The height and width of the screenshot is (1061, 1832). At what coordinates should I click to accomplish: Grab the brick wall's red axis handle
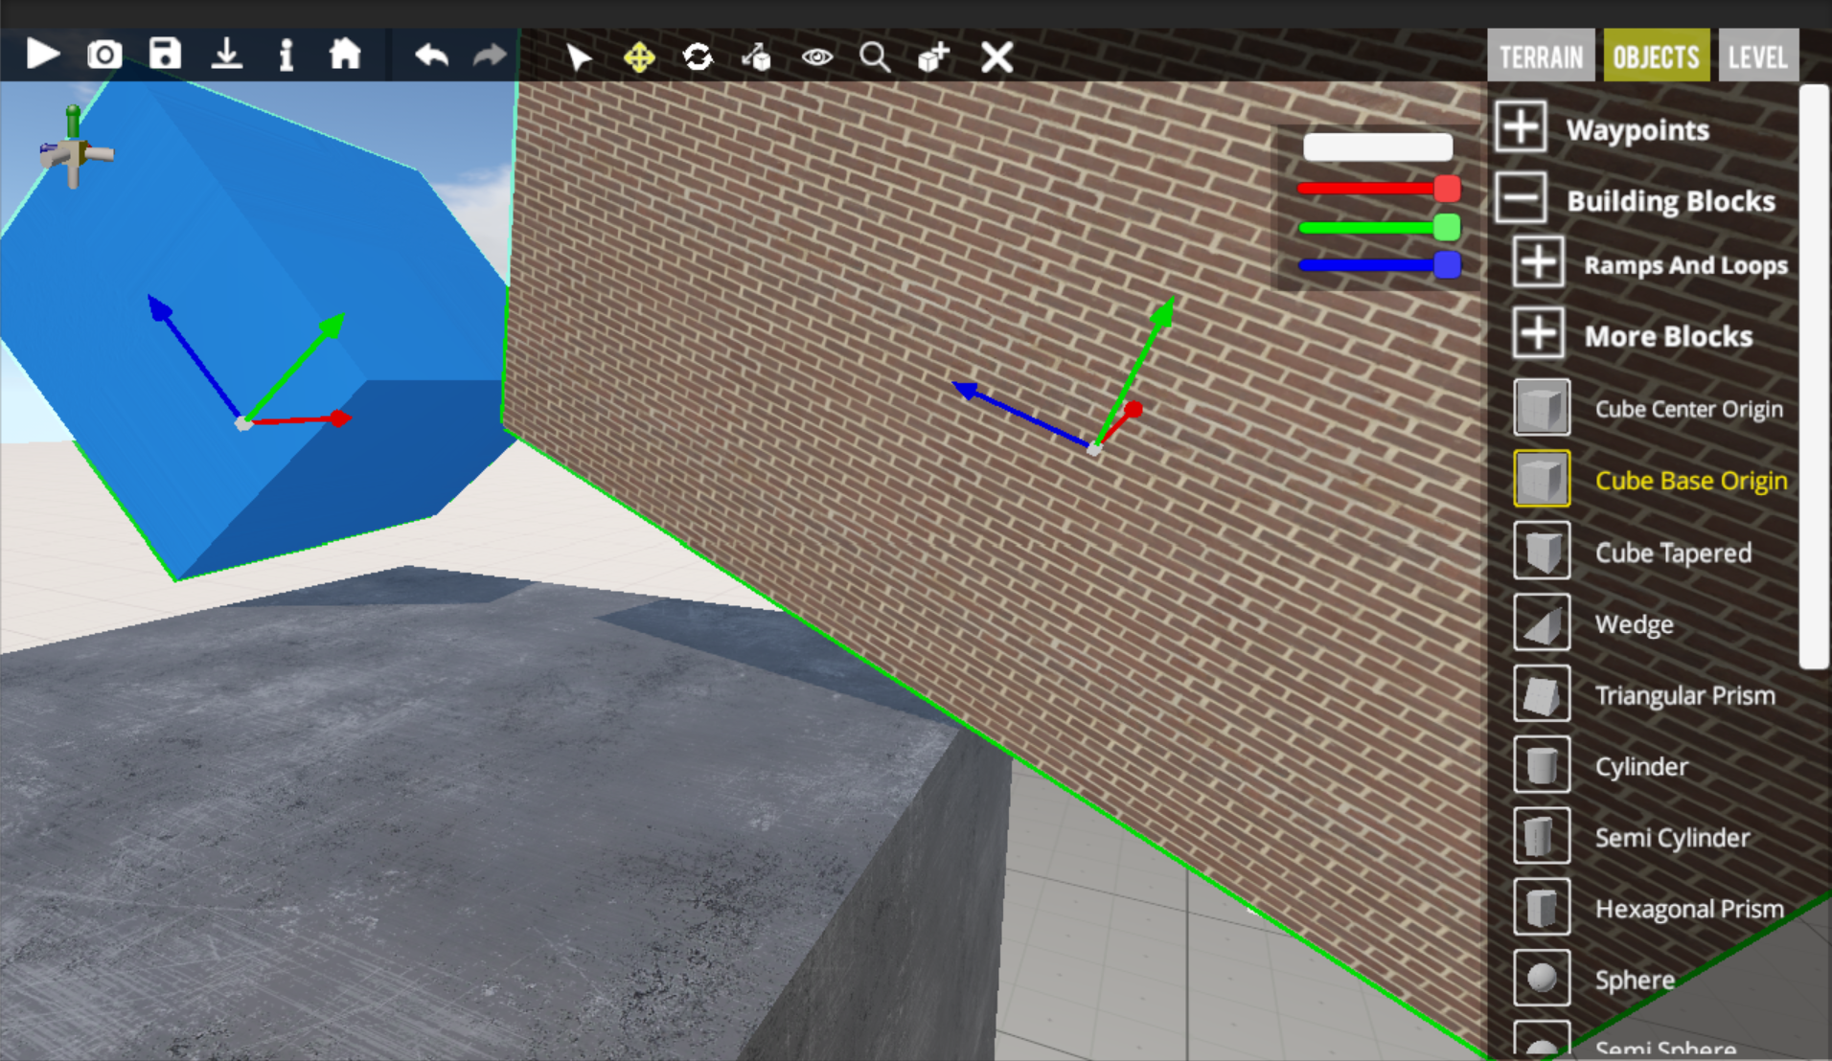tap(1134, 410)
